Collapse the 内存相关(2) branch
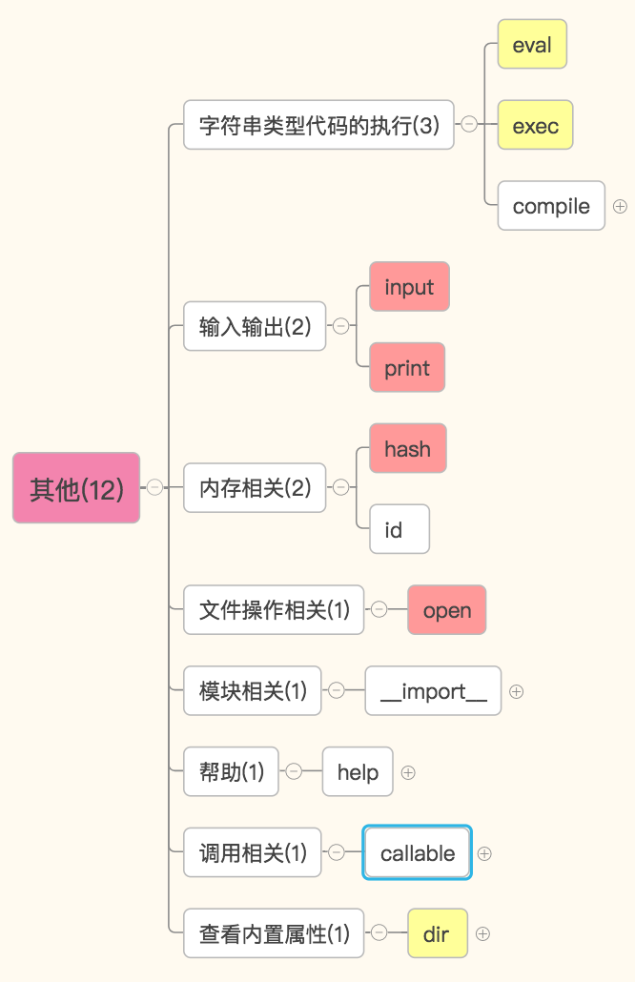635x982 pixels. tap(340, 487)
